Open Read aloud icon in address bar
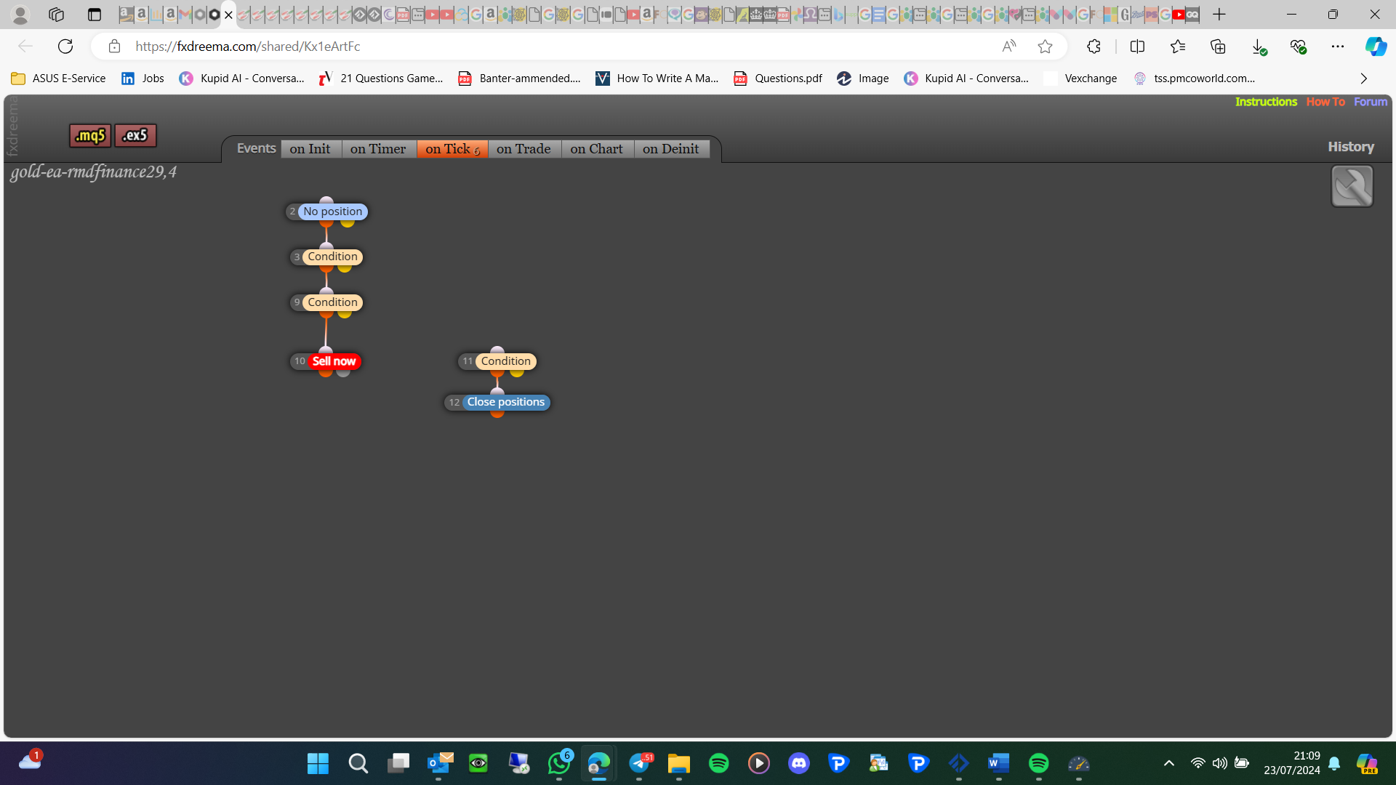 1009,47
